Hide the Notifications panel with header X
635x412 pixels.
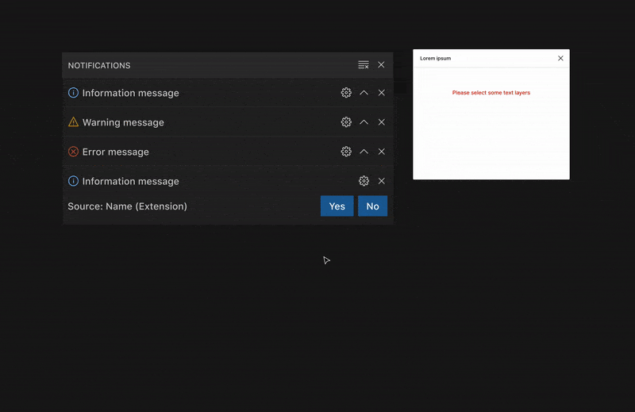pos(381,65)
